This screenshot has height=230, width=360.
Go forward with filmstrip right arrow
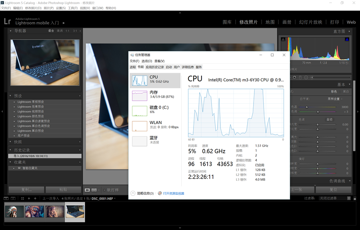click(x=35, y=198)
